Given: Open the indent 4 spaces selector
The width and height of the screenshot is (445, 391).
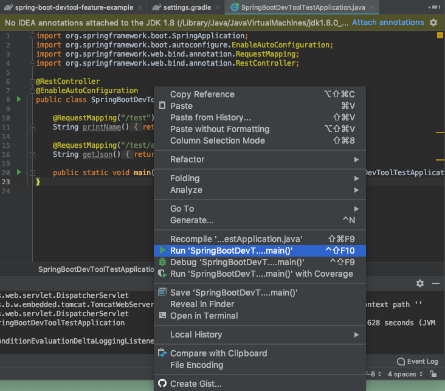Looking at the screenshot, I should click(405, 374).
